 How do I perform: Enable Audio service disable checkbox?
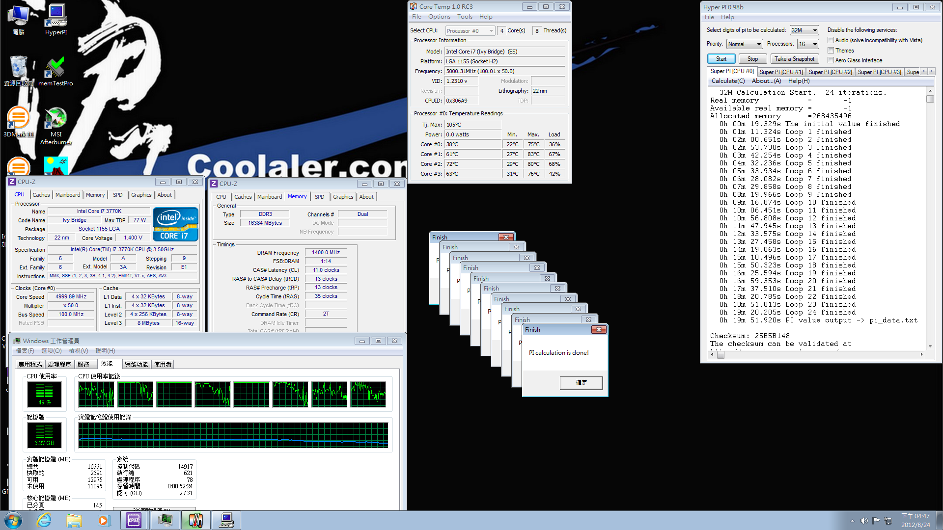click(x=831, y=40)
